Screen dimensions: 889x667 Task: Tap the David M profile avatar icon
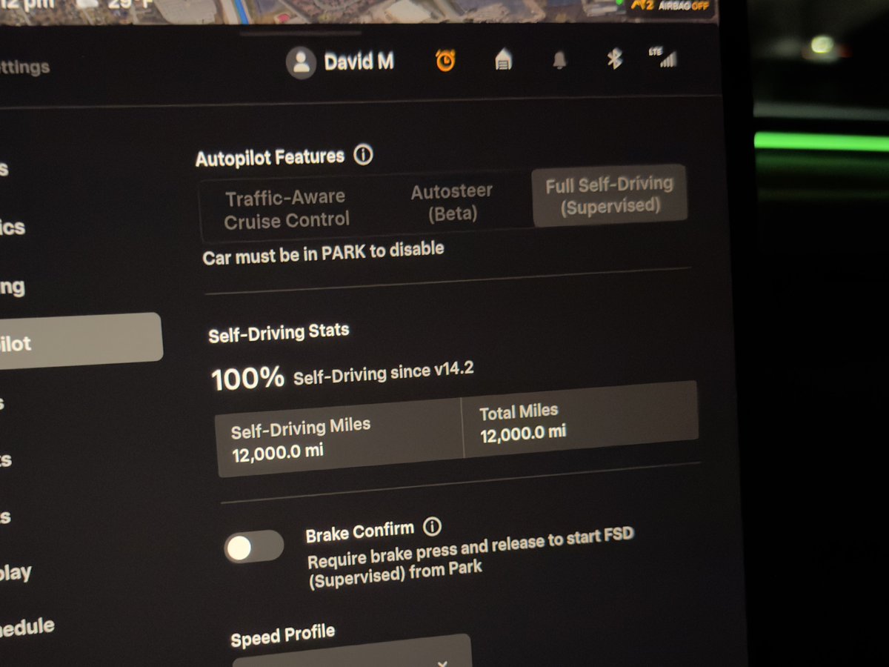[x=301, y=63]
